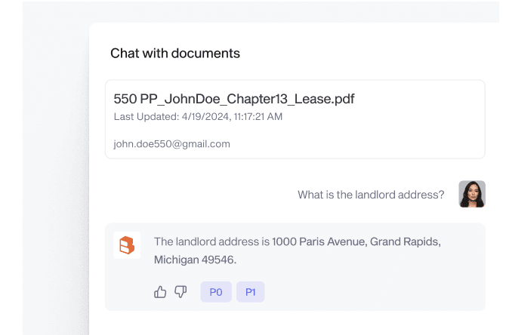Click the thumbs up feedback icon
The image size is (506, 335).
[x=160, y=292]
